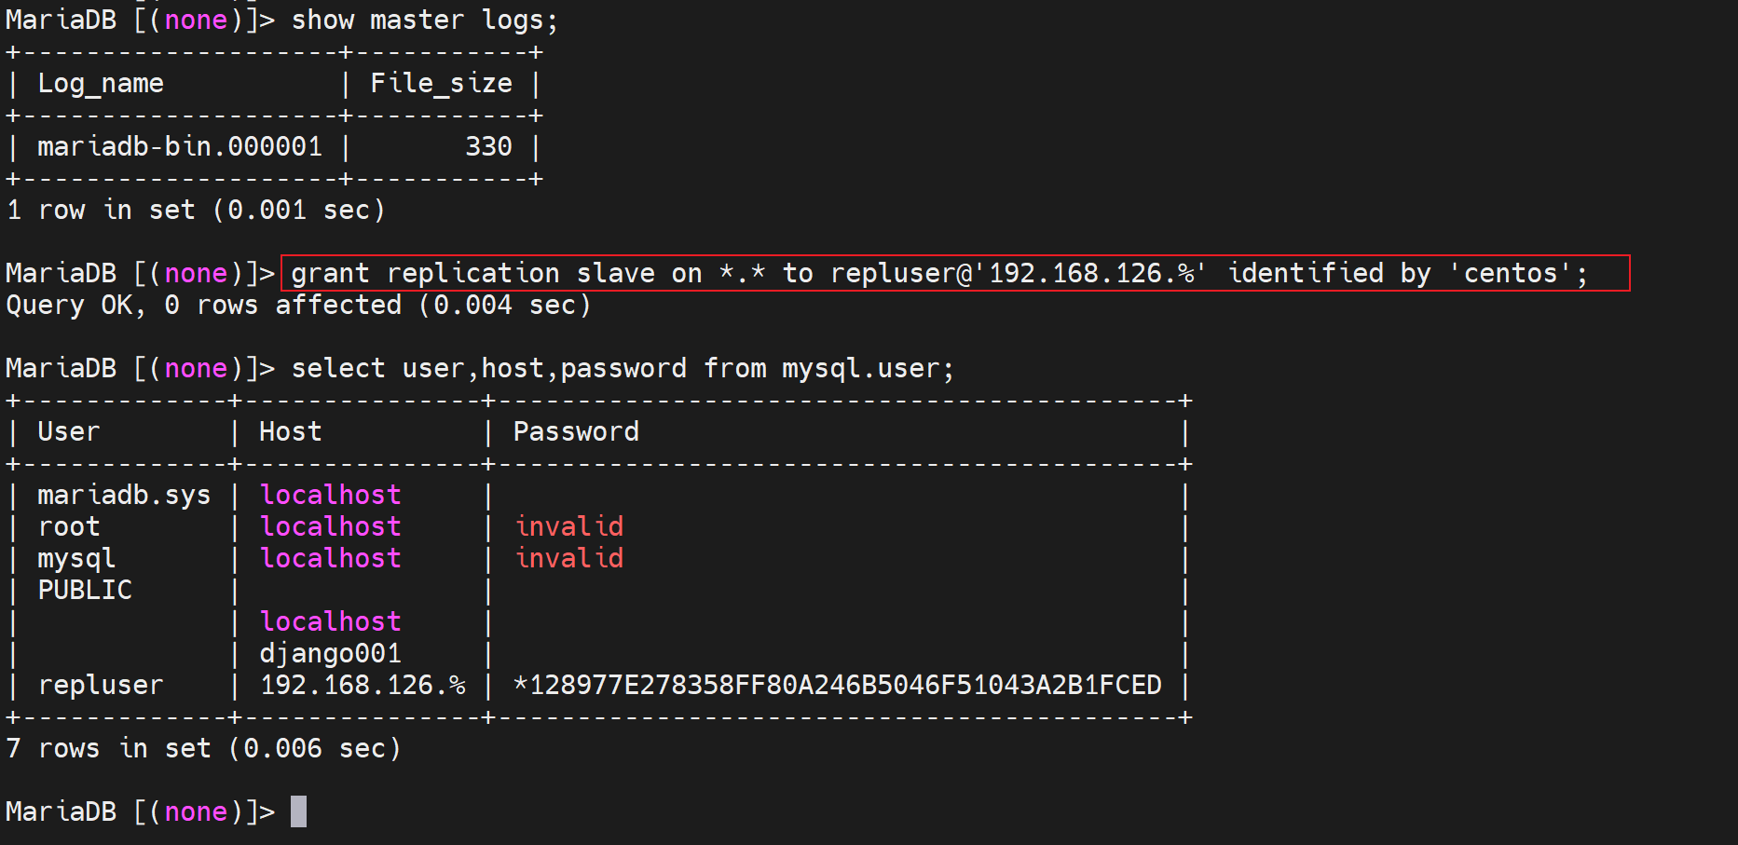Click the root user entry
1738x845 pixels.
pos(69,527)
